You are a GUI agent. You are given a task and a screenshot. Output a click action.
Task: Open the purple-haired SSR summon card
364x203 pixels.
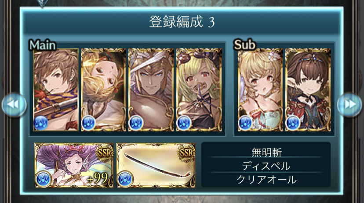pos(74,165)
